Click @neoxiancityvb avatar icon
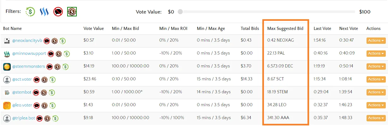Viewport: 388px width, 127px height. point(7,41)
